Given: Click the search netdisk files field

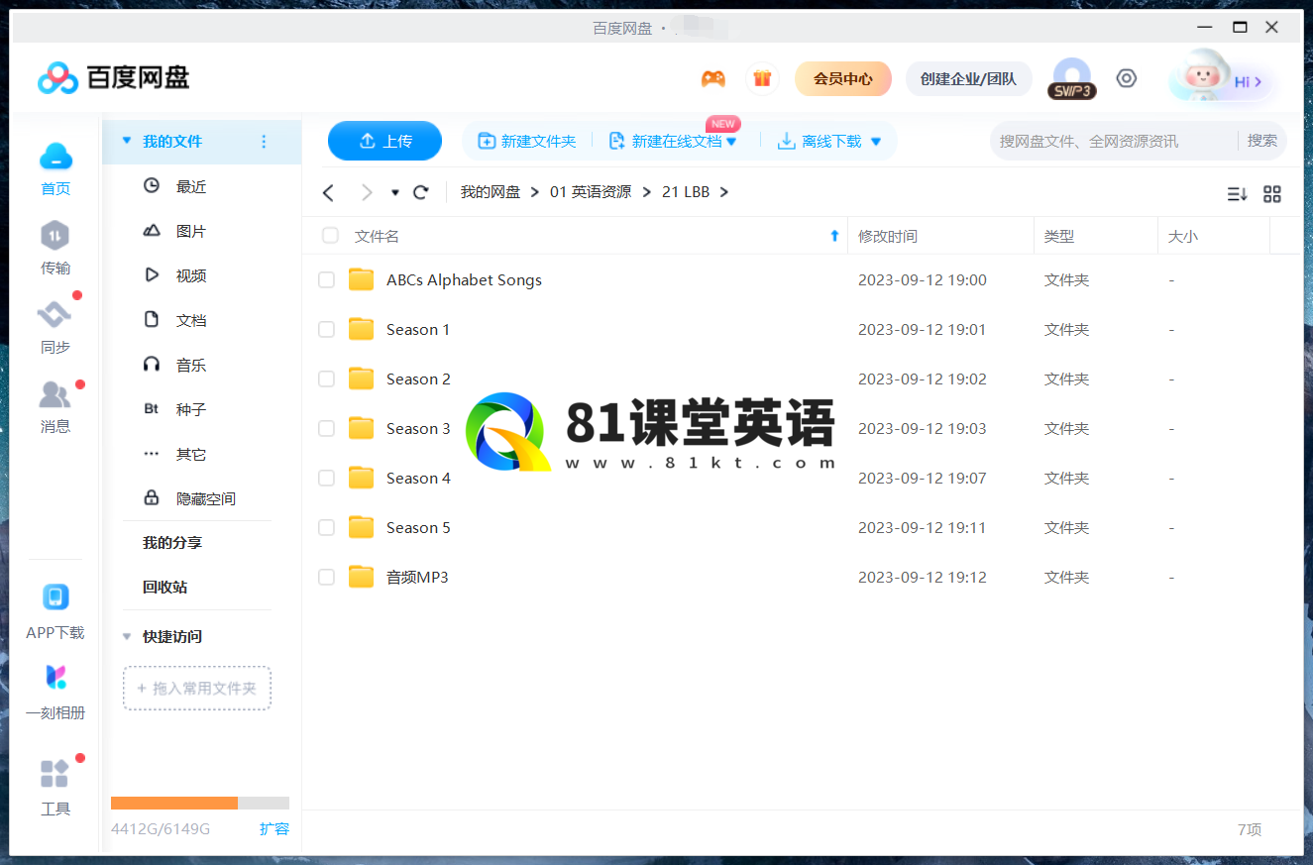Looking at the screenshot, I should coord(1112,141).
